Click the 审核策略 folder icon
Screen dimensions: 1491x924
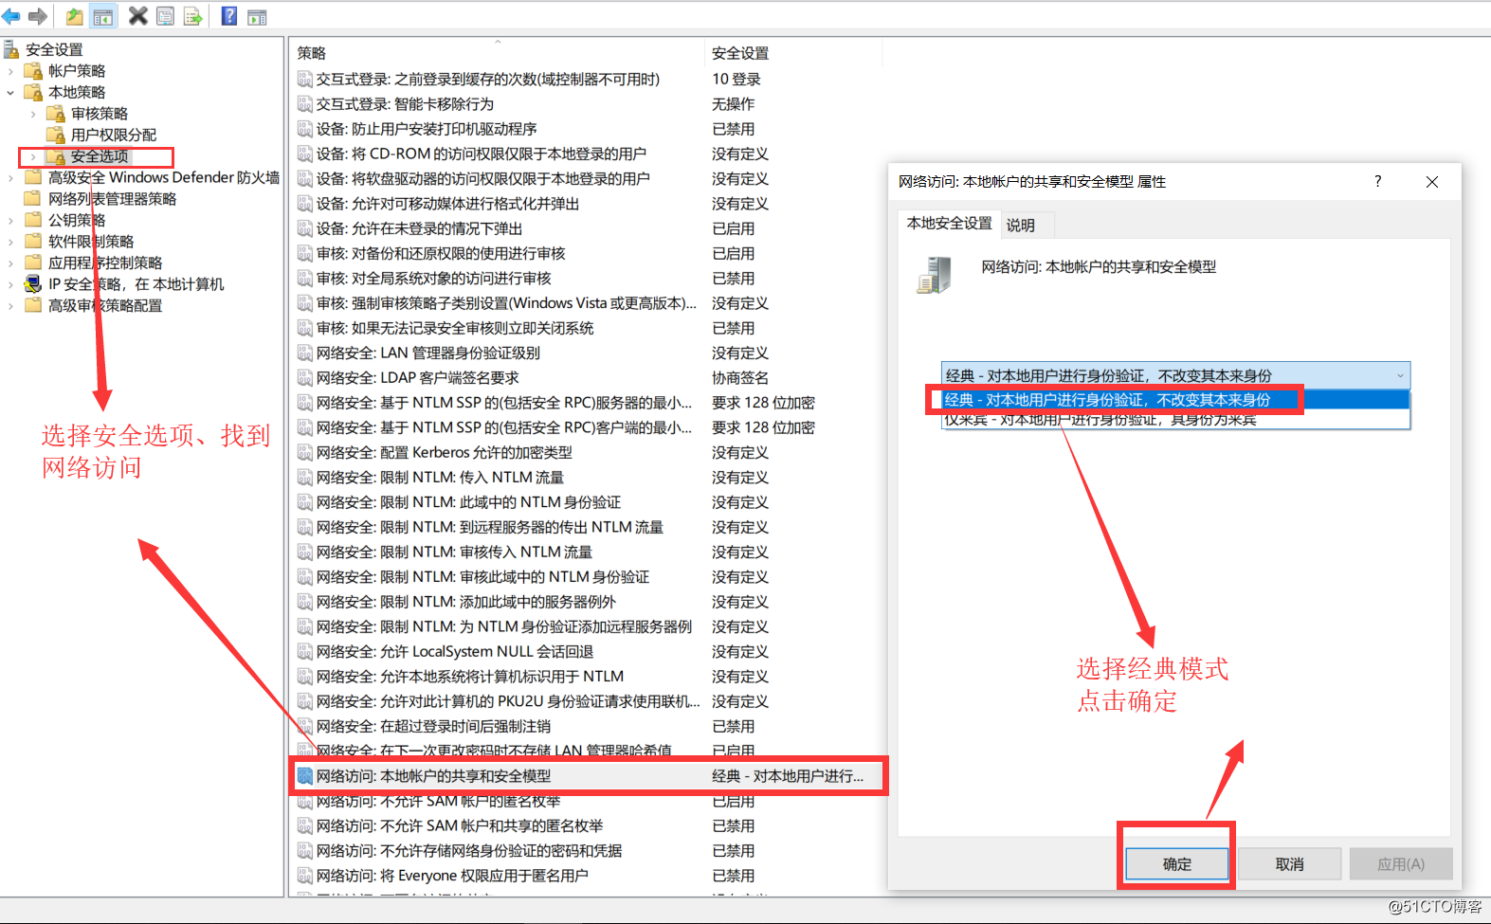(57, 114)
